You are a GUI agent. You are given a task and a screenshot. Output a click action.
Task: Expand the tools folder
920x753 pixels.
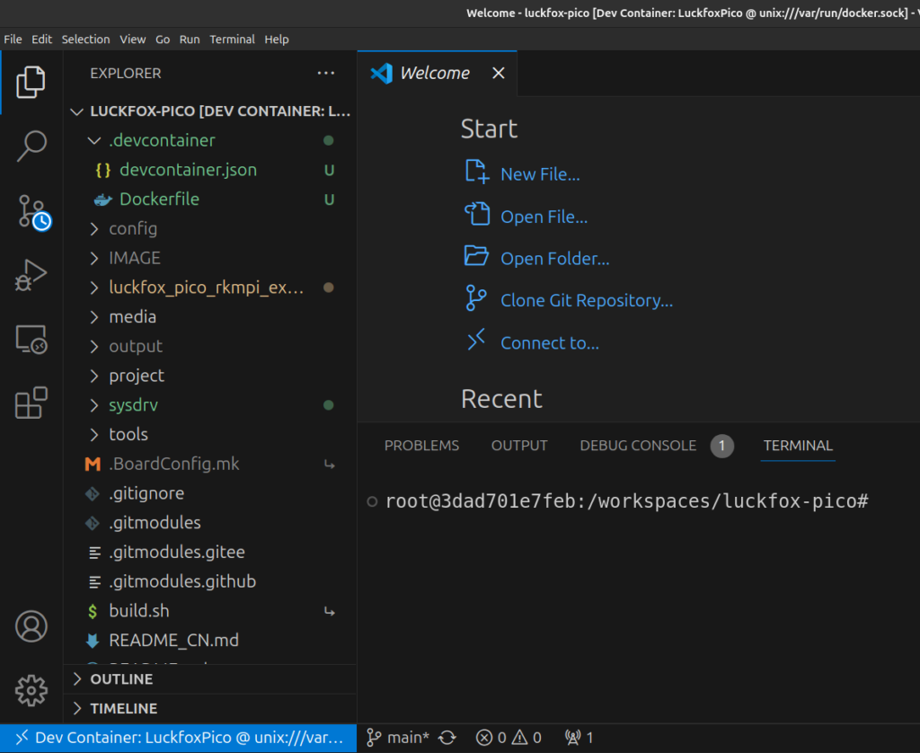tap(93, 434)
